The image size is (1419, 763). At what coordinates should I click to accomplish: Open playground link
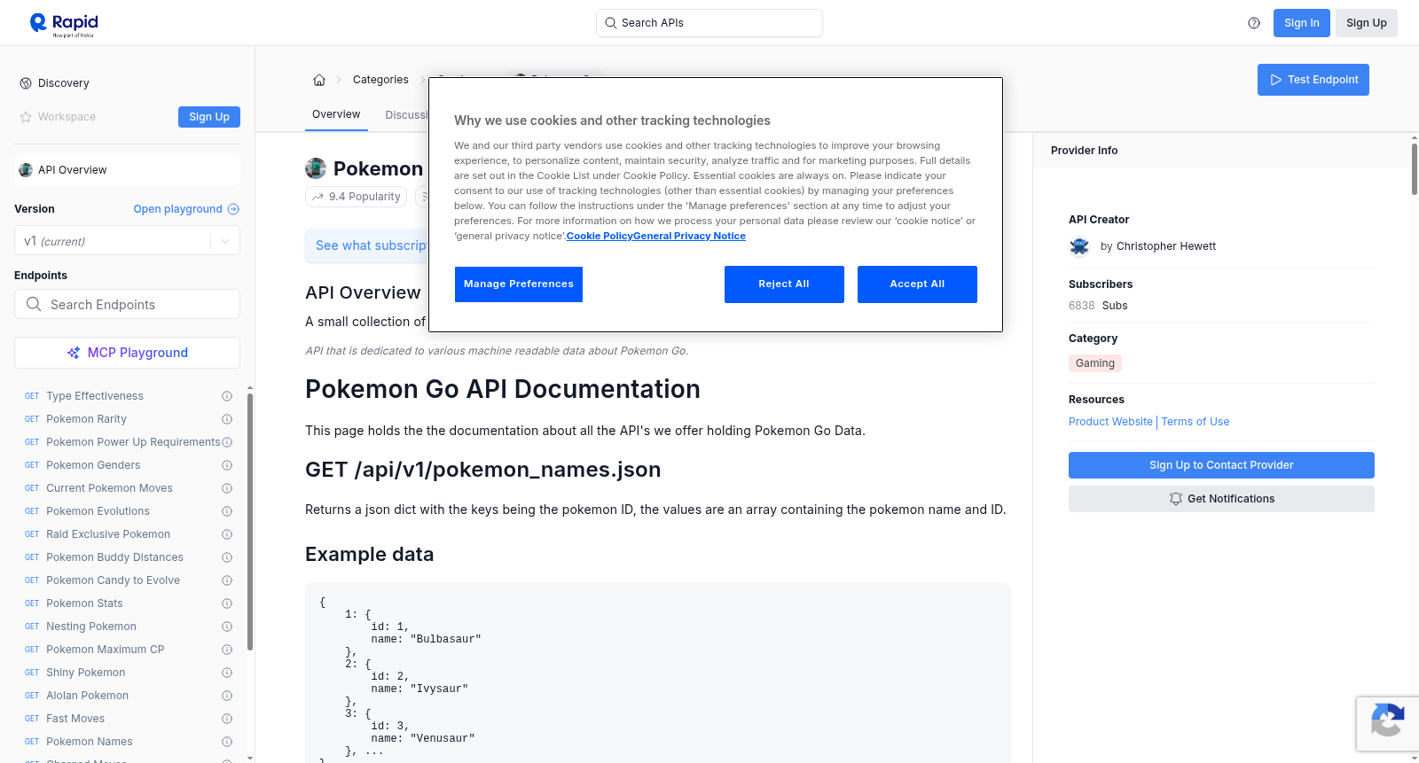pyautogui.click(x=186, y=209)
